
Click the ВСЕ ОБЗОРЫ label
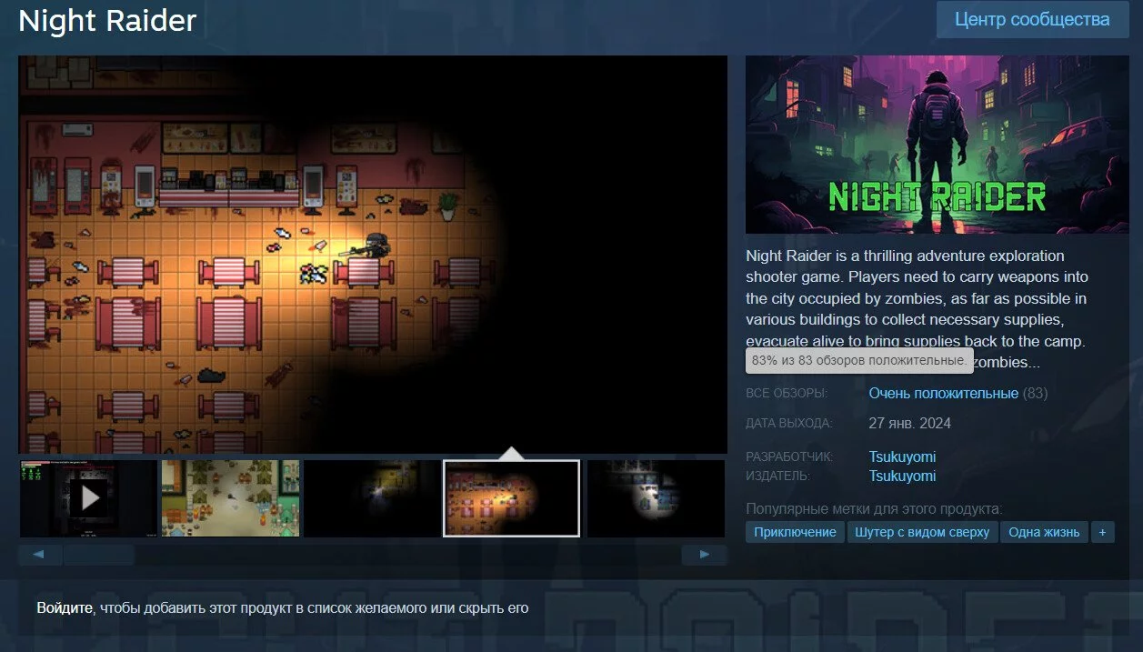coord(787,394)
